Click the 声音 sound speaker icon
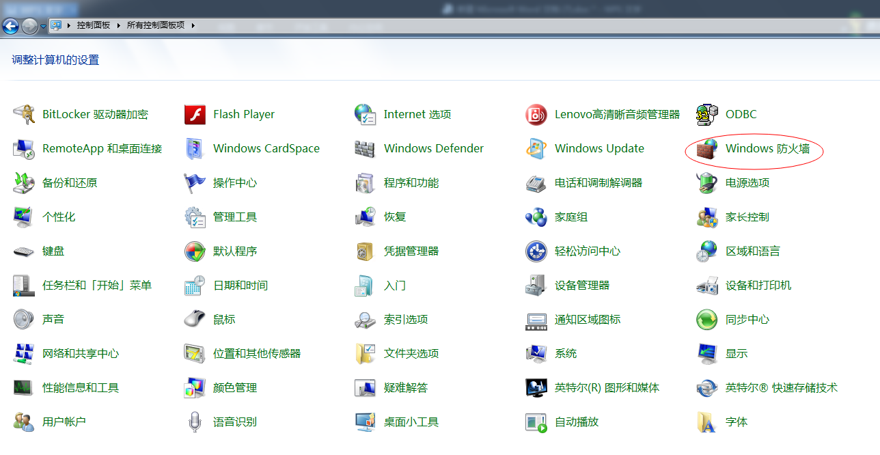 (x=24, y=320)
